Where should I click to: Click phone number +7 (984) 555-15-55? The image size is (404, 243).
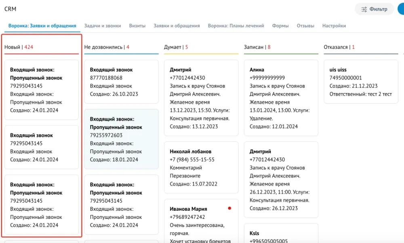point(192,160)
